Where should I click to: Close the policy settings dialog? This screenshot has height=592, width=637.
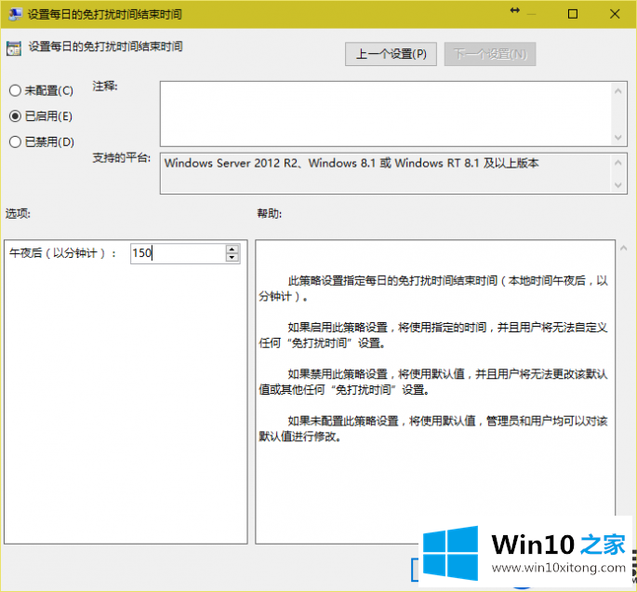tap(615, 13)
